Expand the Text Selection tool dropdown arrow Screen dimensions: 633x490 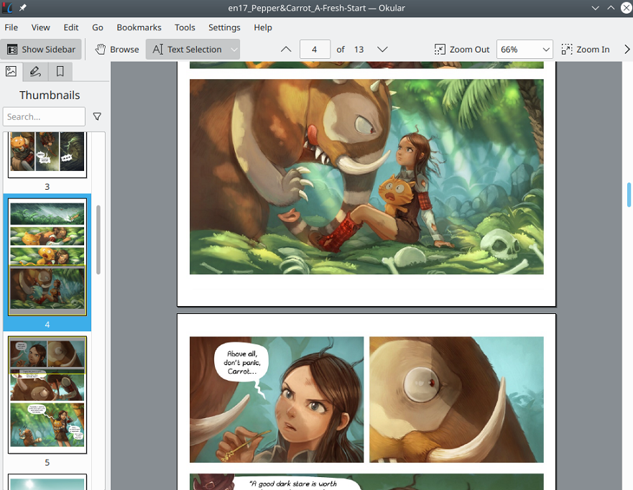[x=234, y=50]
